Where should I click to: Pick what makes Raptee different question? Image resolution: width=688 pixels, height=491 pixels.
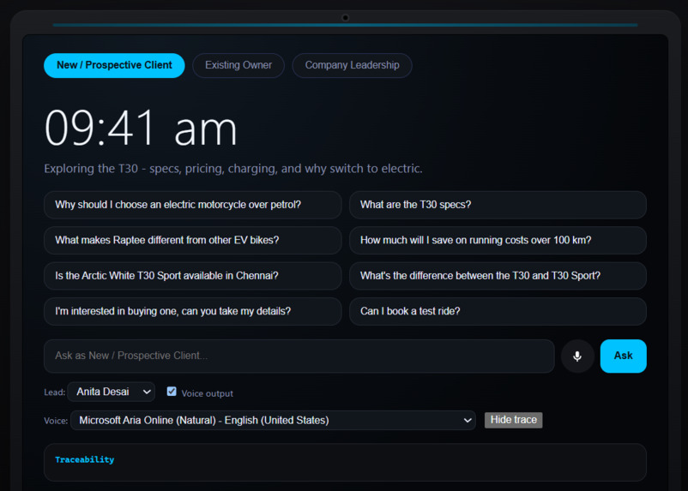[193, 240]
